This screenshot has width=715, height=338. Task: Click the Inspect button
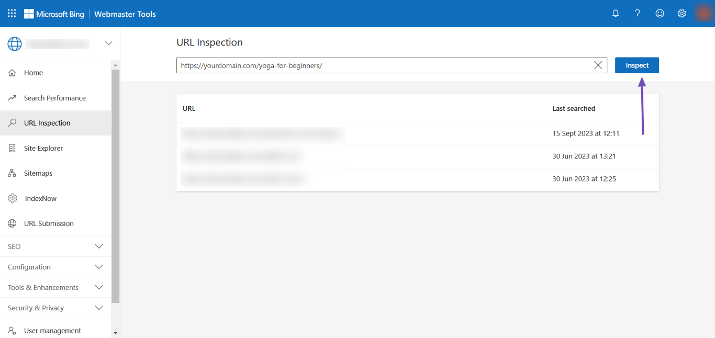[x=637, y=65]
